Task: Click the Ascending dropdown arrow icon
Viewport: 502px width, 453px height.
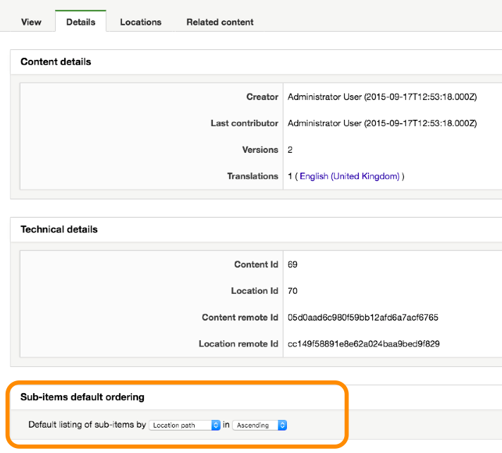Action: (x=282, y=425)
